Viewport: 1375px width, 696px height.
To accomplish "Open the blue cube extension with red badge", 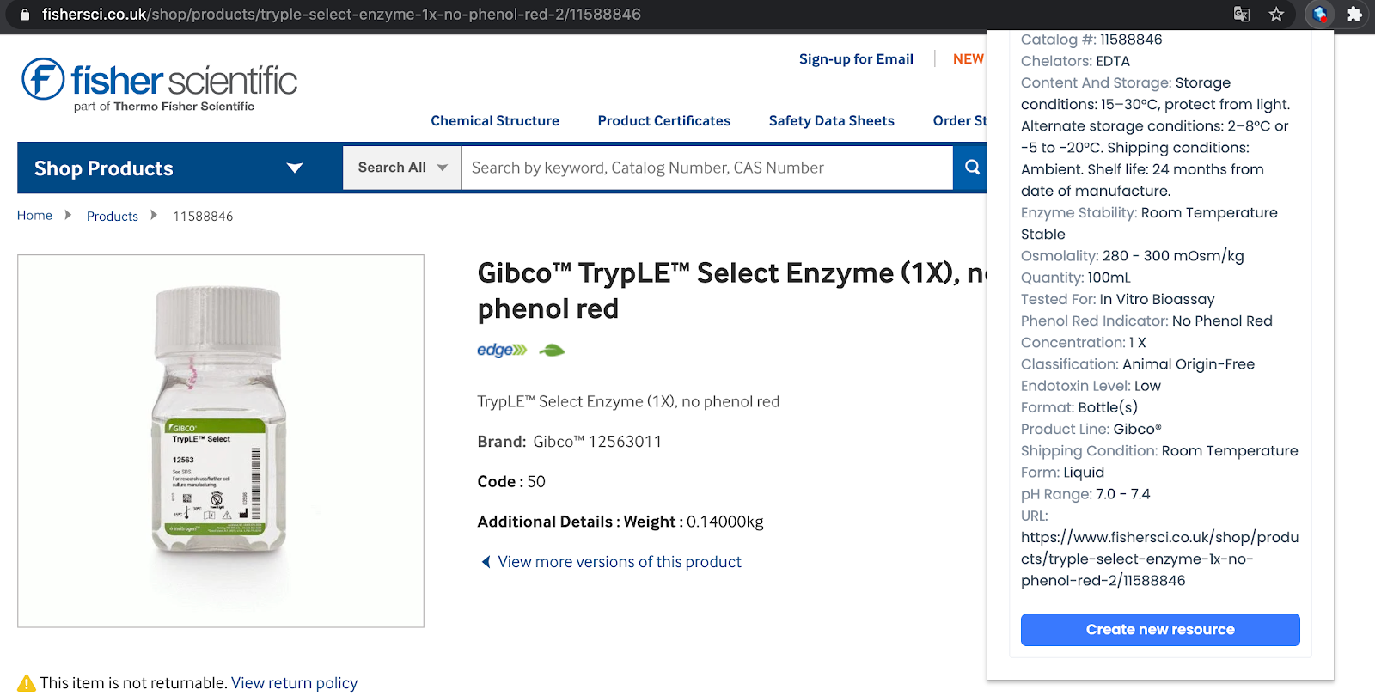I will [1319, 14].
